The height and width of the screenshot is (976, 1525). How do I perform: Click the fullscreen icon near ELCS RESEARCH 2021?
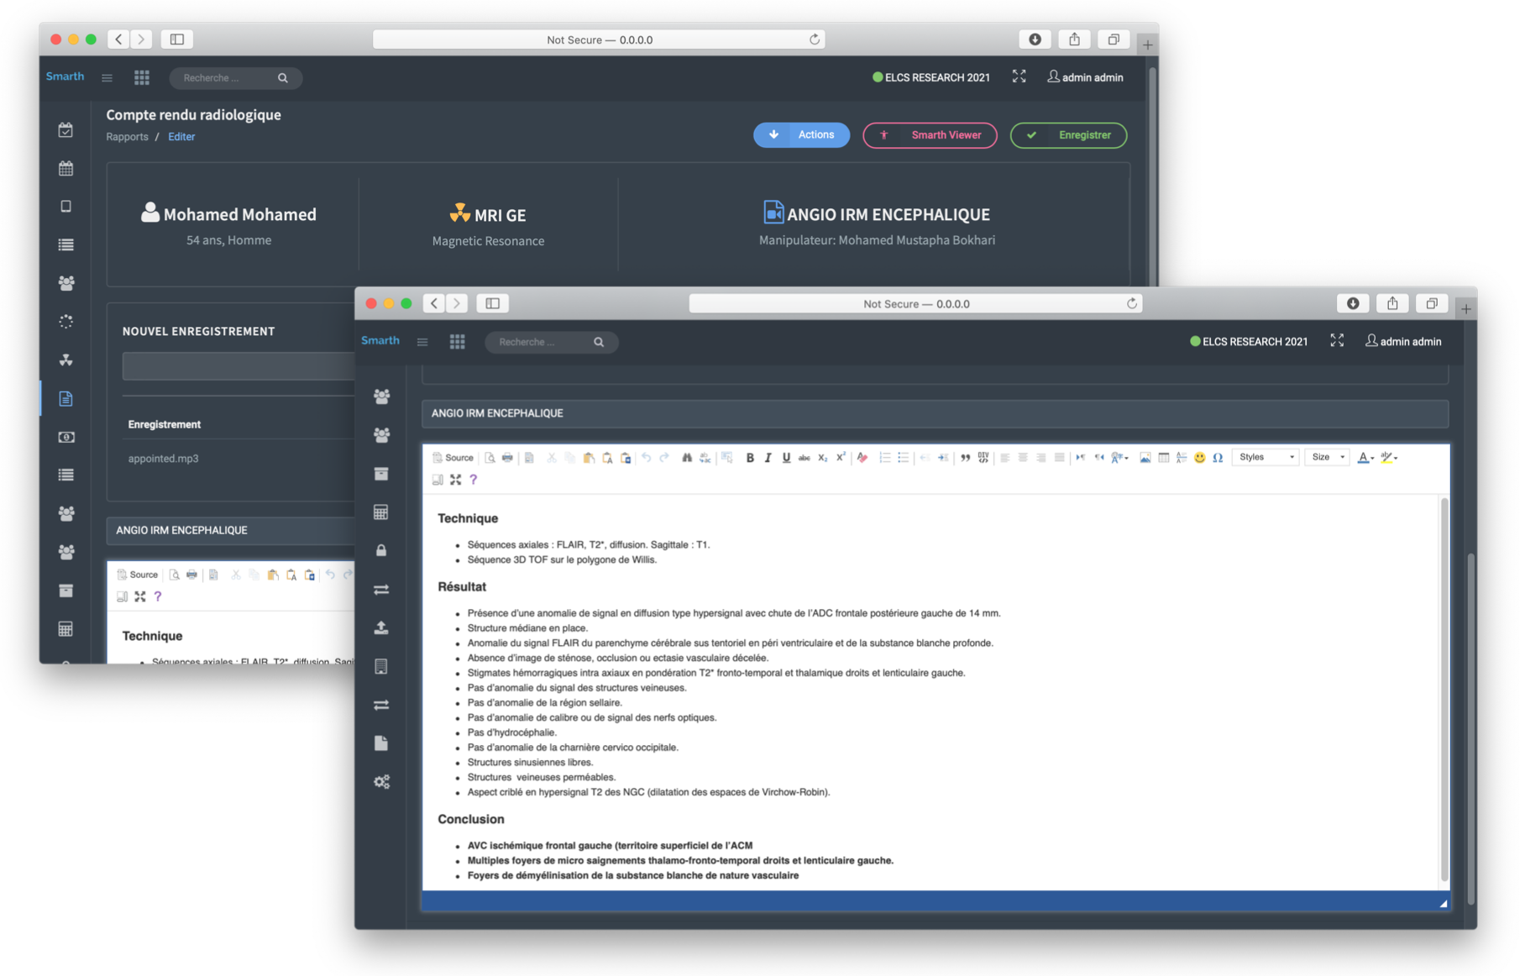(x=1336, y=340)
